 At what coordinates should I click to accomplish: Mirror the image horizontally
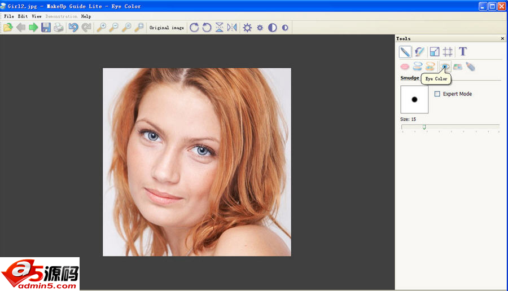point(232,28)
